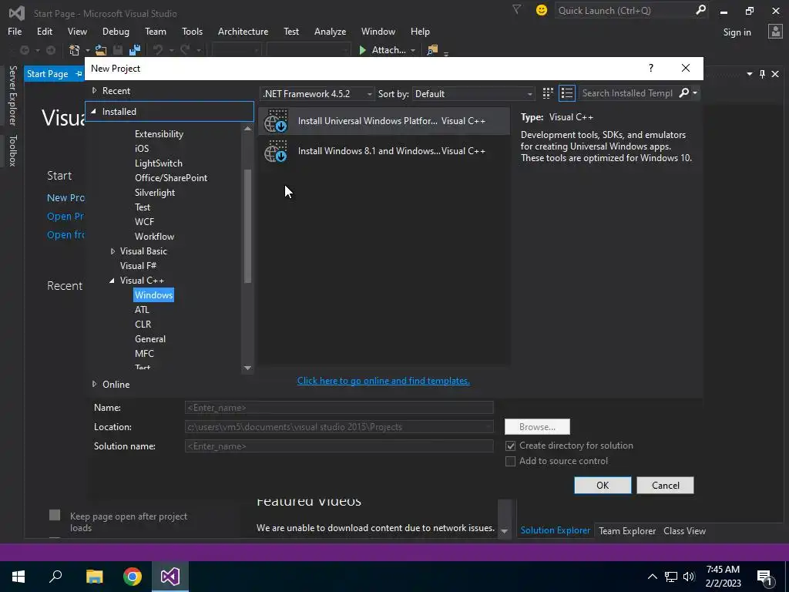
Task: Switch to the Class View tab
Action: coord(684,530)
